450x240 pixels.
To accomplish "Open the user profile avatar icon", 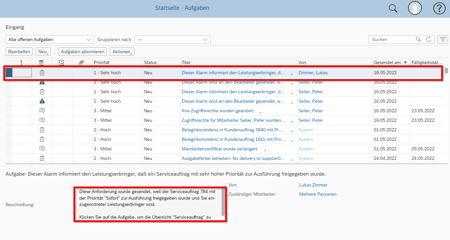I will [x=415, y=8].
